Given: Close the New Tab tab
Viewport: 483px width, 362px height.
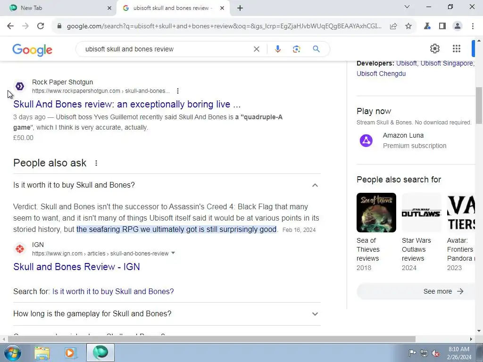Looking at the screenshot, I should point(109,8).
